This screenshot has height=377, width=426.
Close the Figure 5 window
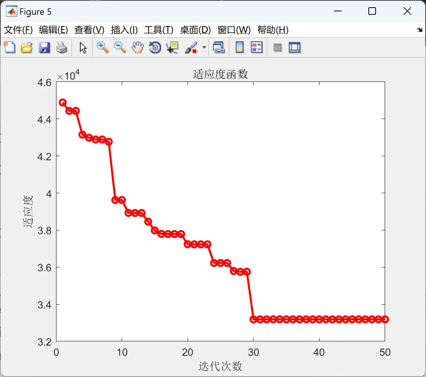pyautogui.click(x=407, y=11)
